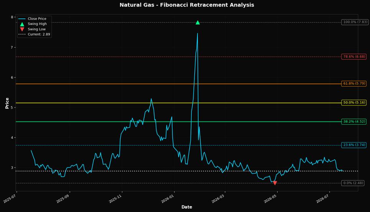
Task: Click the y-axis tick label 8
Action: coord(12,17)
